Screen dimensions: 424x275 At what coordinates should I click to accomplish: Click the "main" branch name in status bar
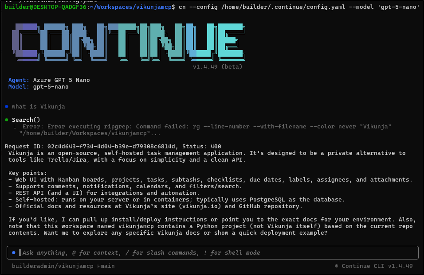click(108, 266)
